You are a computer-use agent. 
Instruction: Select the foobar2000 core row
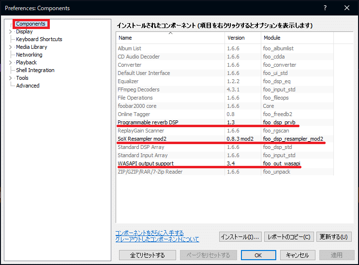tap(225, 106)
